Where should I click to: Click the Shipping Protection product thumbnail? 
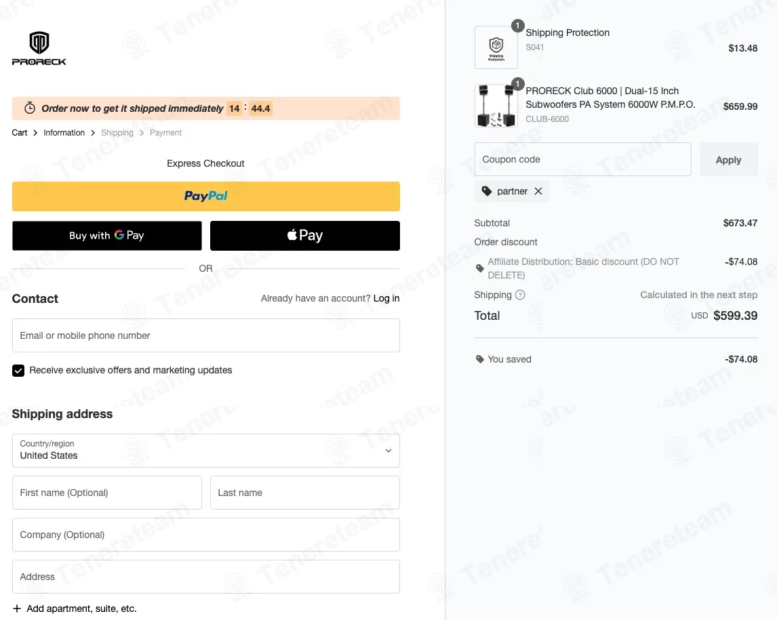point(496,47)
